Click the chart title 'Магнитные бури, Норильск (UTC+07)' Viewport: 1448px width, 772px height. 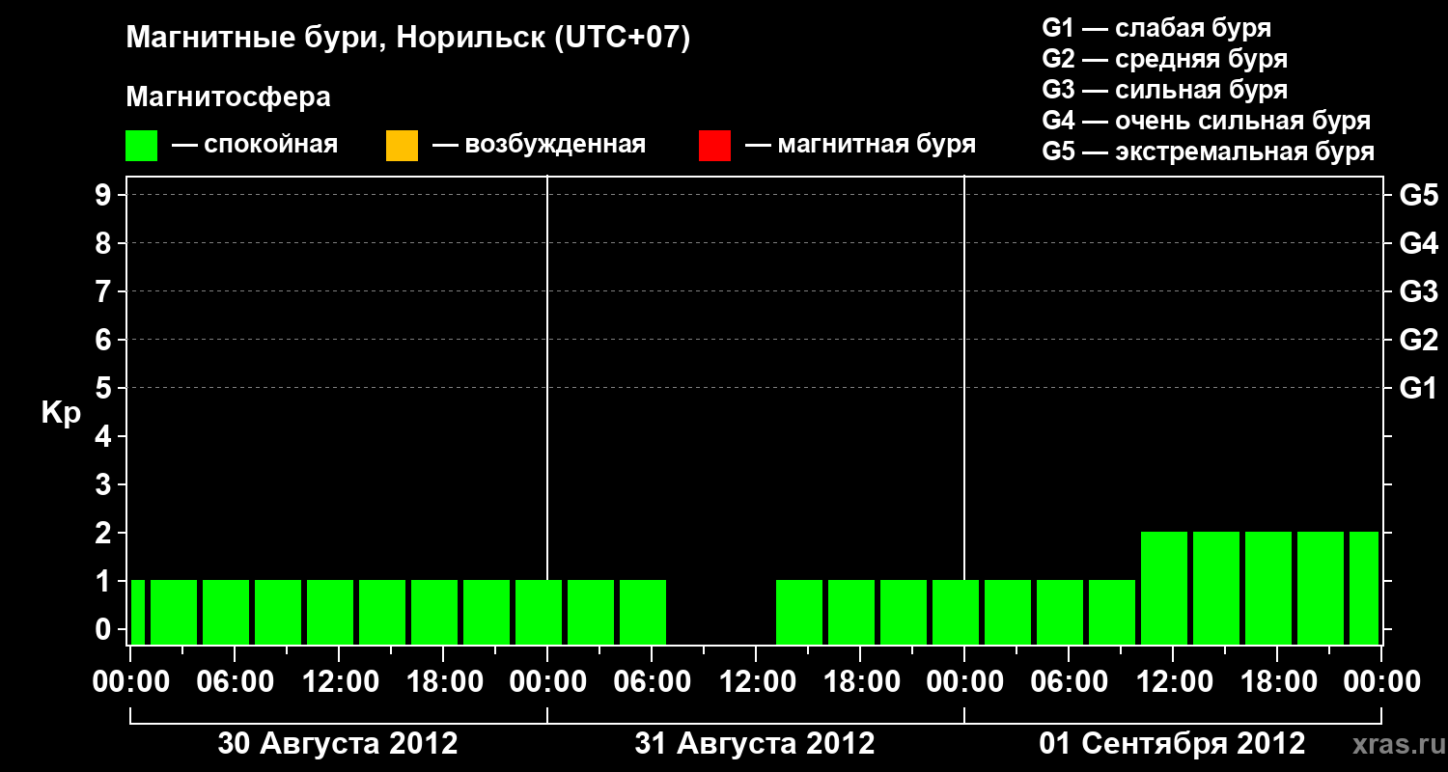click(408, 39)
